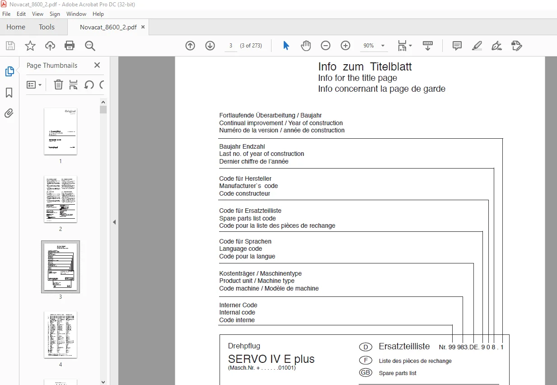Select the arrow selection tool
The width and height of the screenshot is (557, 385).
click(286, 46)
